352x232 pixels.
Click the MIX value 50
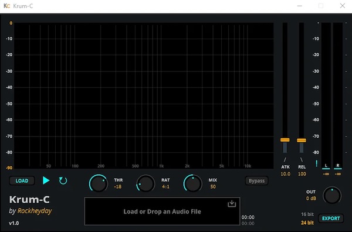(213, 186)
